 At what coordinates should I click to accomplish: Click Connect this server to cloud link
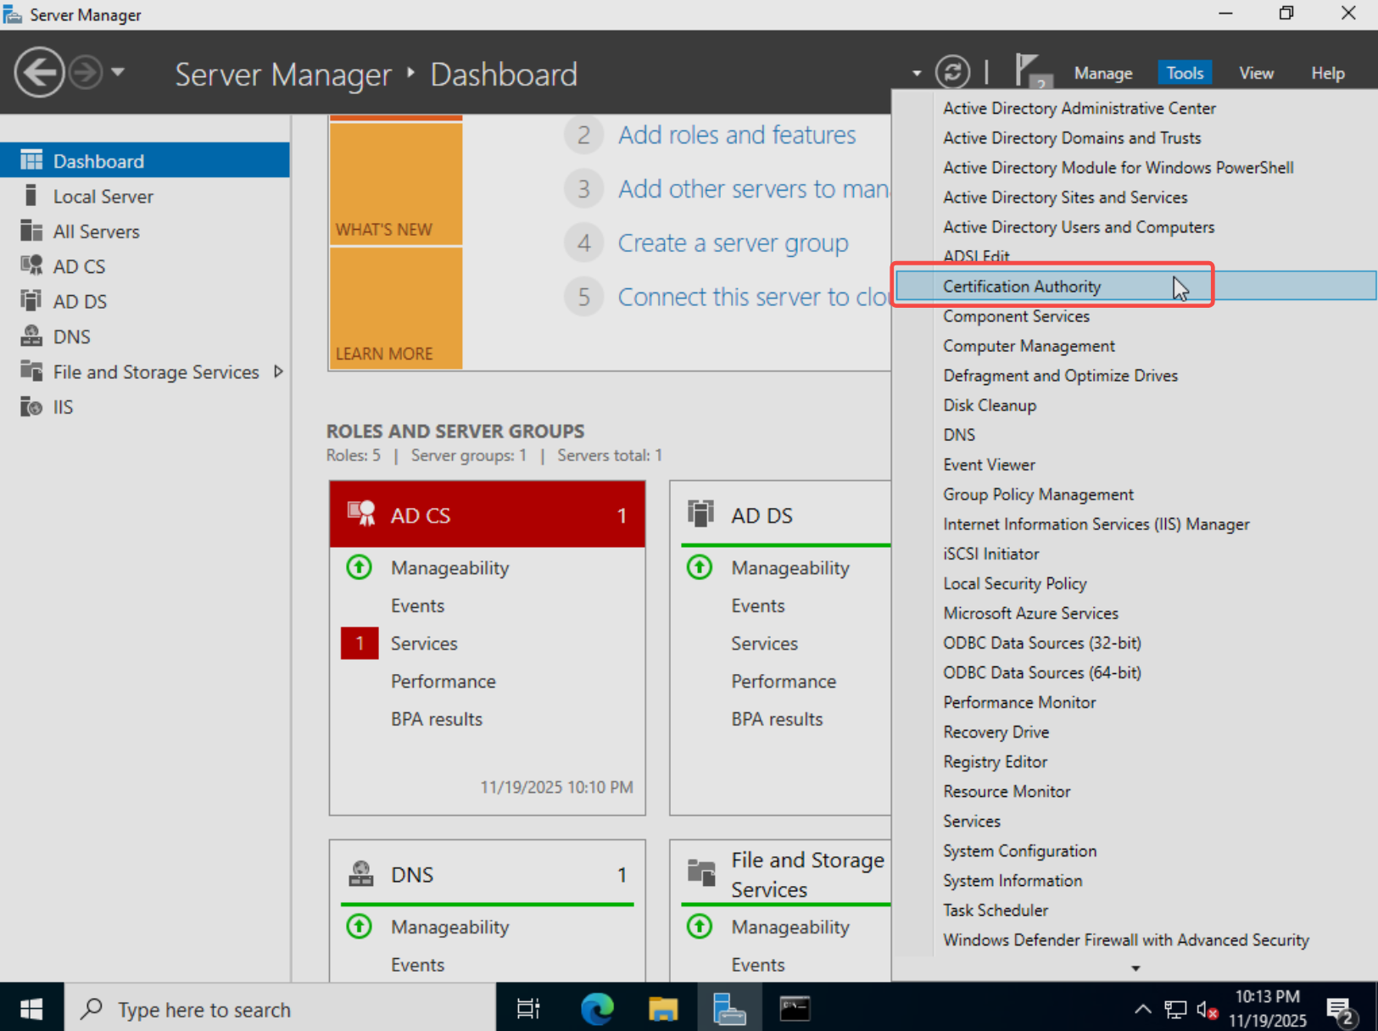(x=754, y=297)
